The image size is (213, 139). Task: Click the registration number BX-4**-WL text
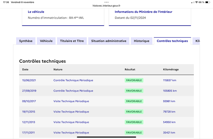coord(76,18)
